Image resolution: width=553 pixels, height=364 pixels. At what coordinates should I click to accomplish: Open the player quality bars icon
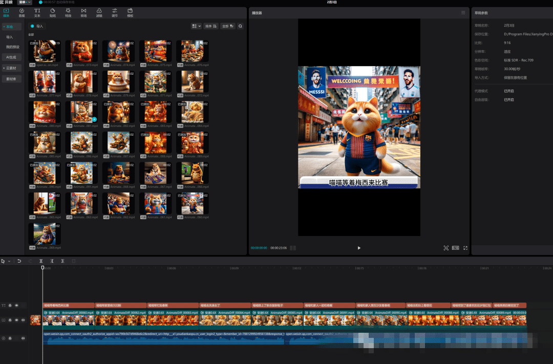point(293,248)
